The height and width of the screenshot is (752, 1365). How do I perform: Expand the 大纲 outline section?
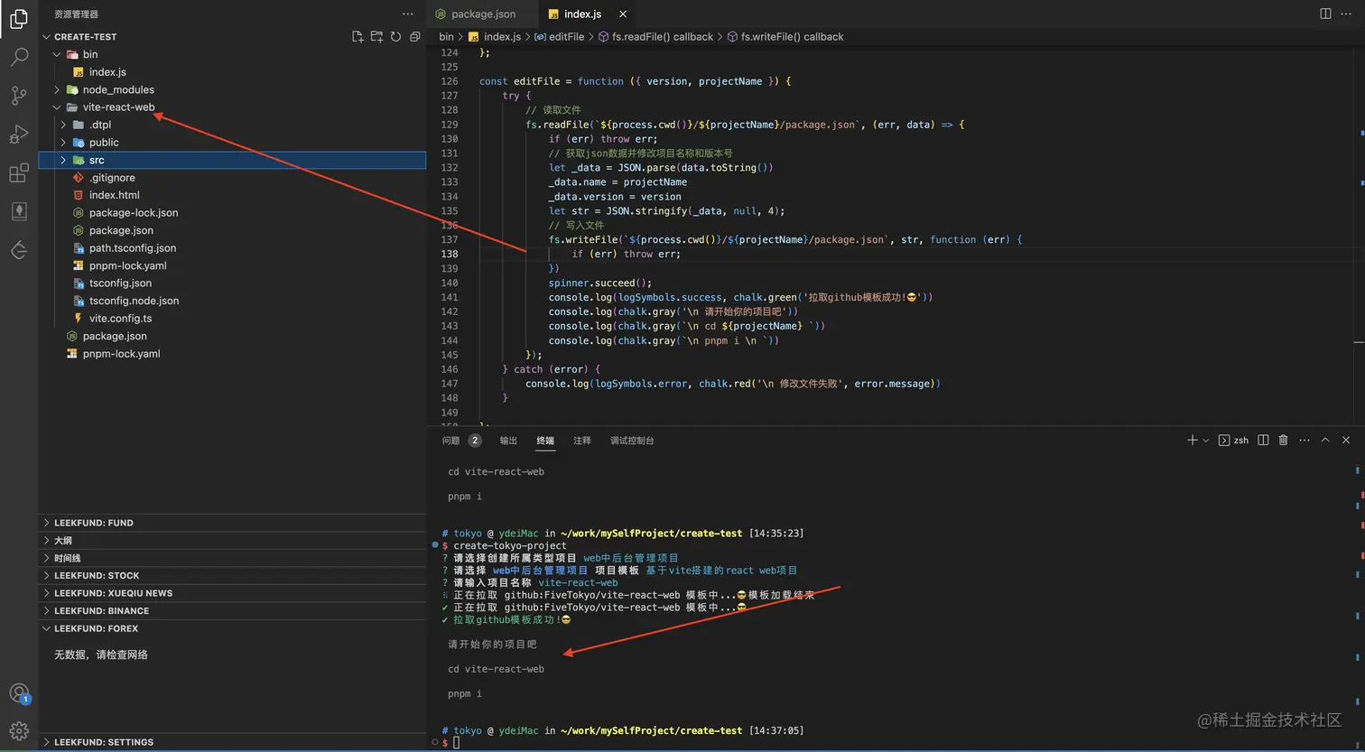point(232,541)
